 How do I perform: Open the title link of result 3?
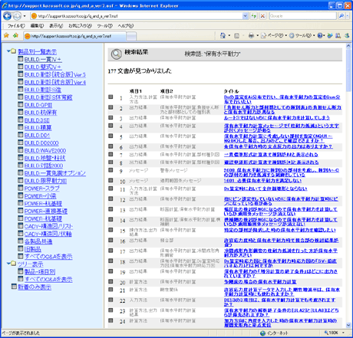click(x=277, y=118)
